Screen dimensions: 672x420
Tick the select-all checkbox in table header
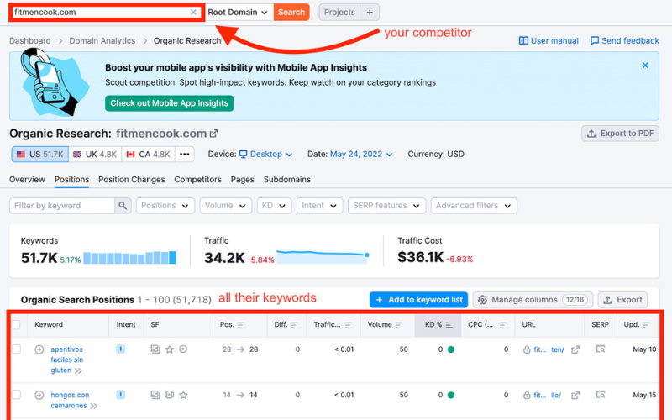click(16, 324)
